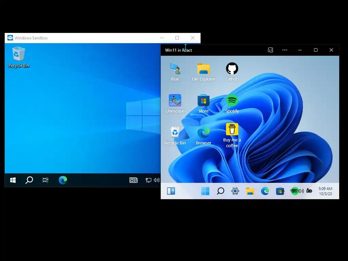
Task: Open the Blue desktop icon in Win11 React
Action: click(175, 72)
